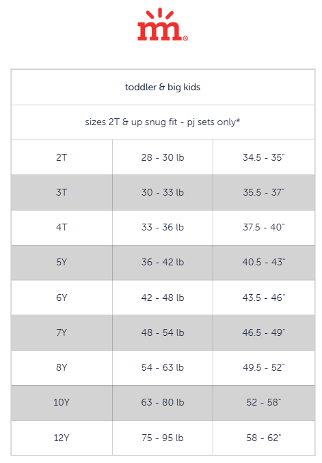Select the 3T size row label
The image size is (322, 463).
pyautogui.click(x=62, y=192)
